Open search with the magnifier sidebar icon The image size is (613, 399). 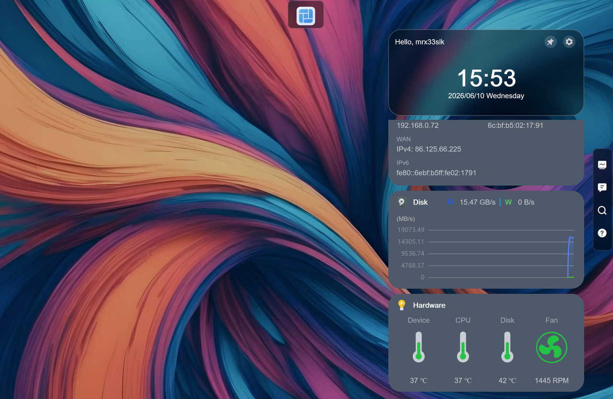(x=602, y=211)
